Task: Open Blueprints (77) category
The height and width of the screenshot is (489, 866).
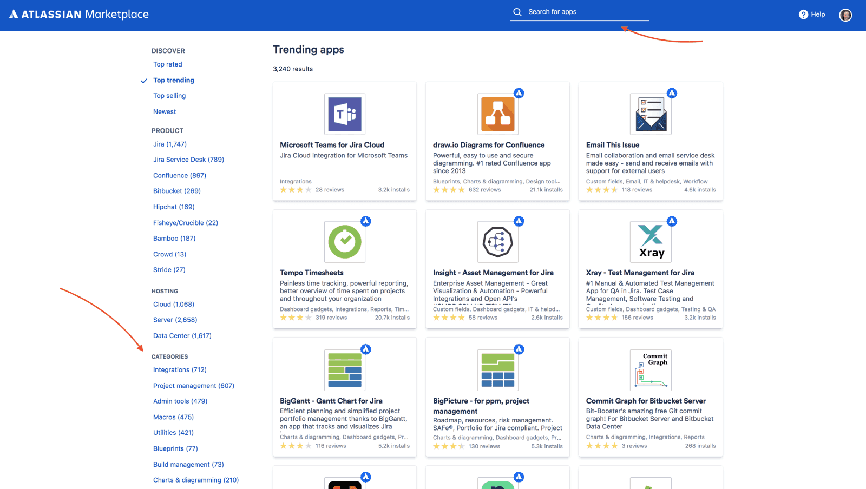Action: coord(175,448)
